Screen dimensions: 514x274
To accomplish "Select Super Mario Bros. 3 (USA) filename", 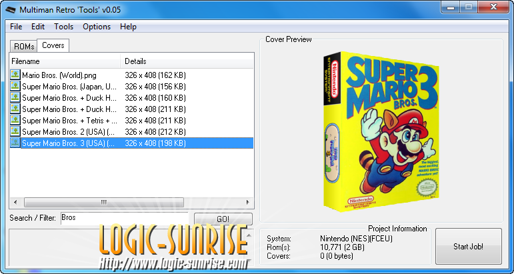I will [x=69, y=143].
